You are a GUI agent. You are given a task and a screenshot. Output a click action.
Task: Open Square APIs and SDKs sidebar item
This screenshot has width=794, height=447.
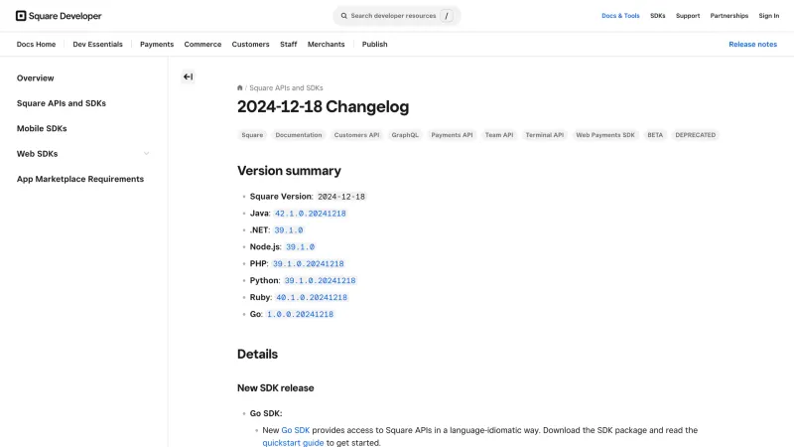tap(62, 103)
